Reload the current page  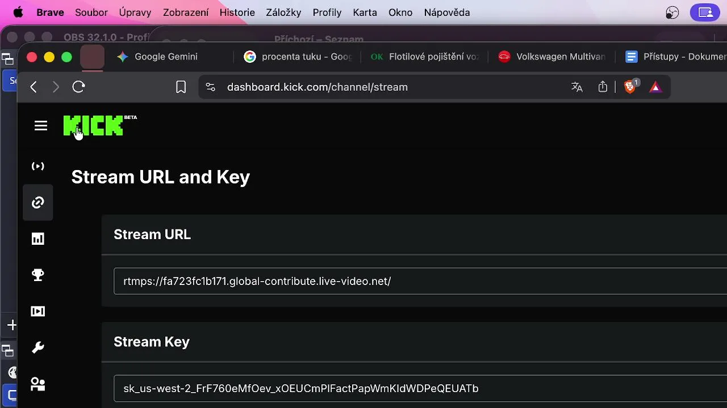coord(78,87)
